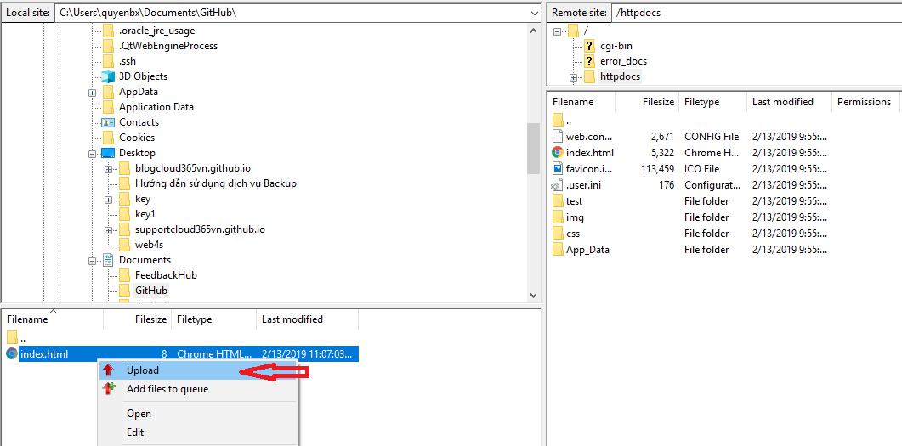The height and width of the screenshot is (446, 902).
Task: Expand the remote httpdocs folder node
Action: point(573,77)
